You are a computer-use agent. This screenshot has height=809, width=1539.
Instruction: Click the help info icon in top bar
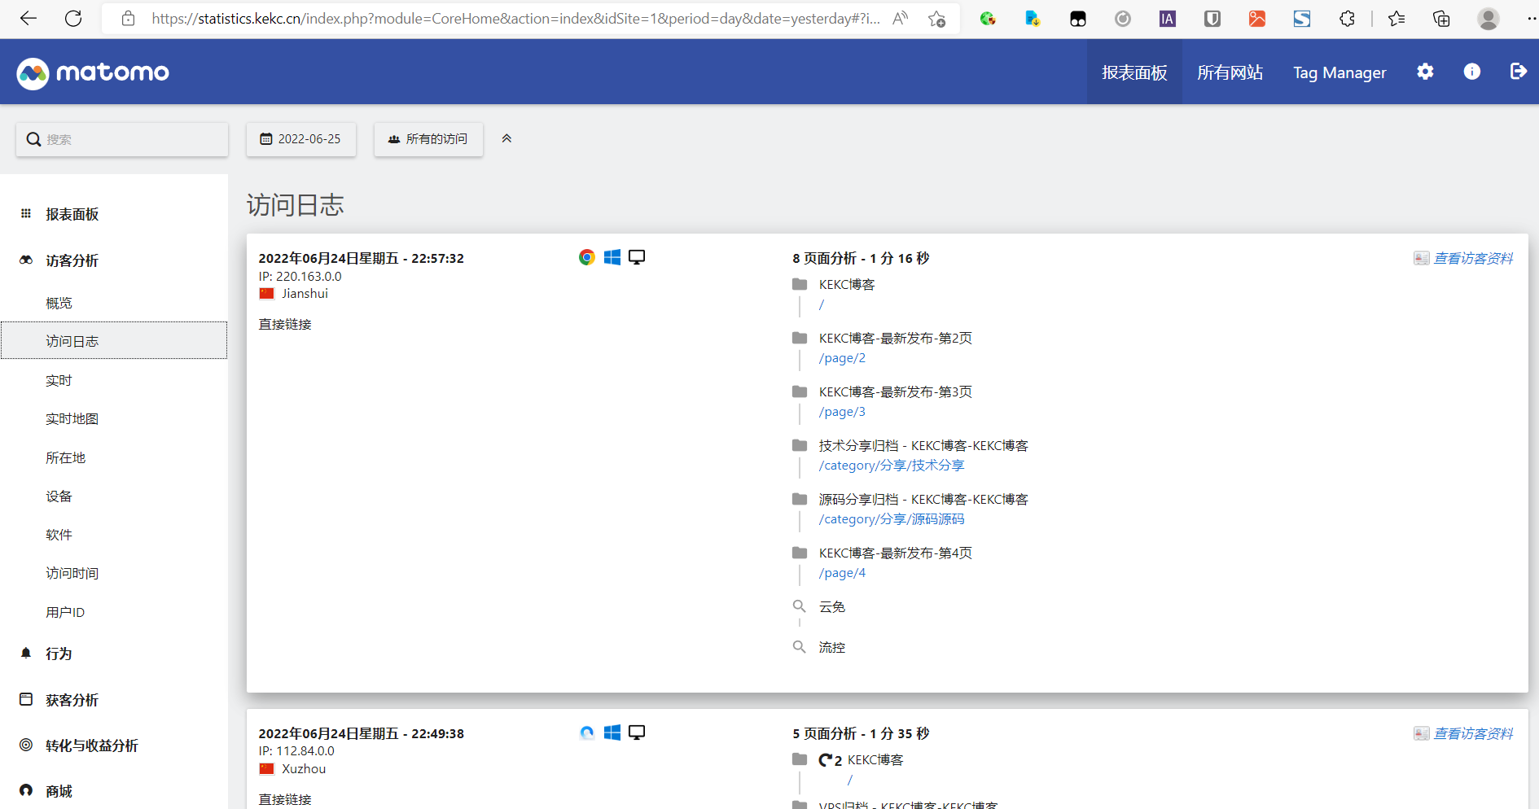tap(1471, 72)
